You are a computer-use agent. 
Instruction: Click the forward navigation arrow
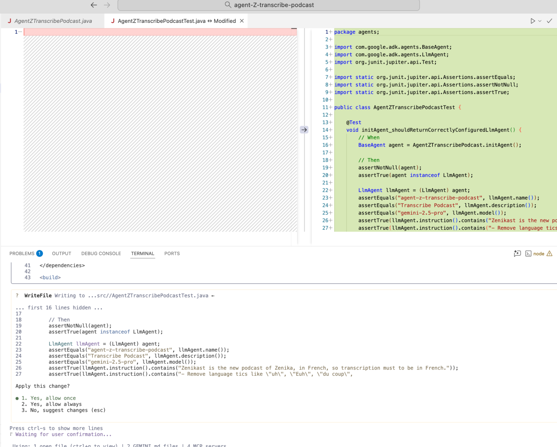point(107,5)
